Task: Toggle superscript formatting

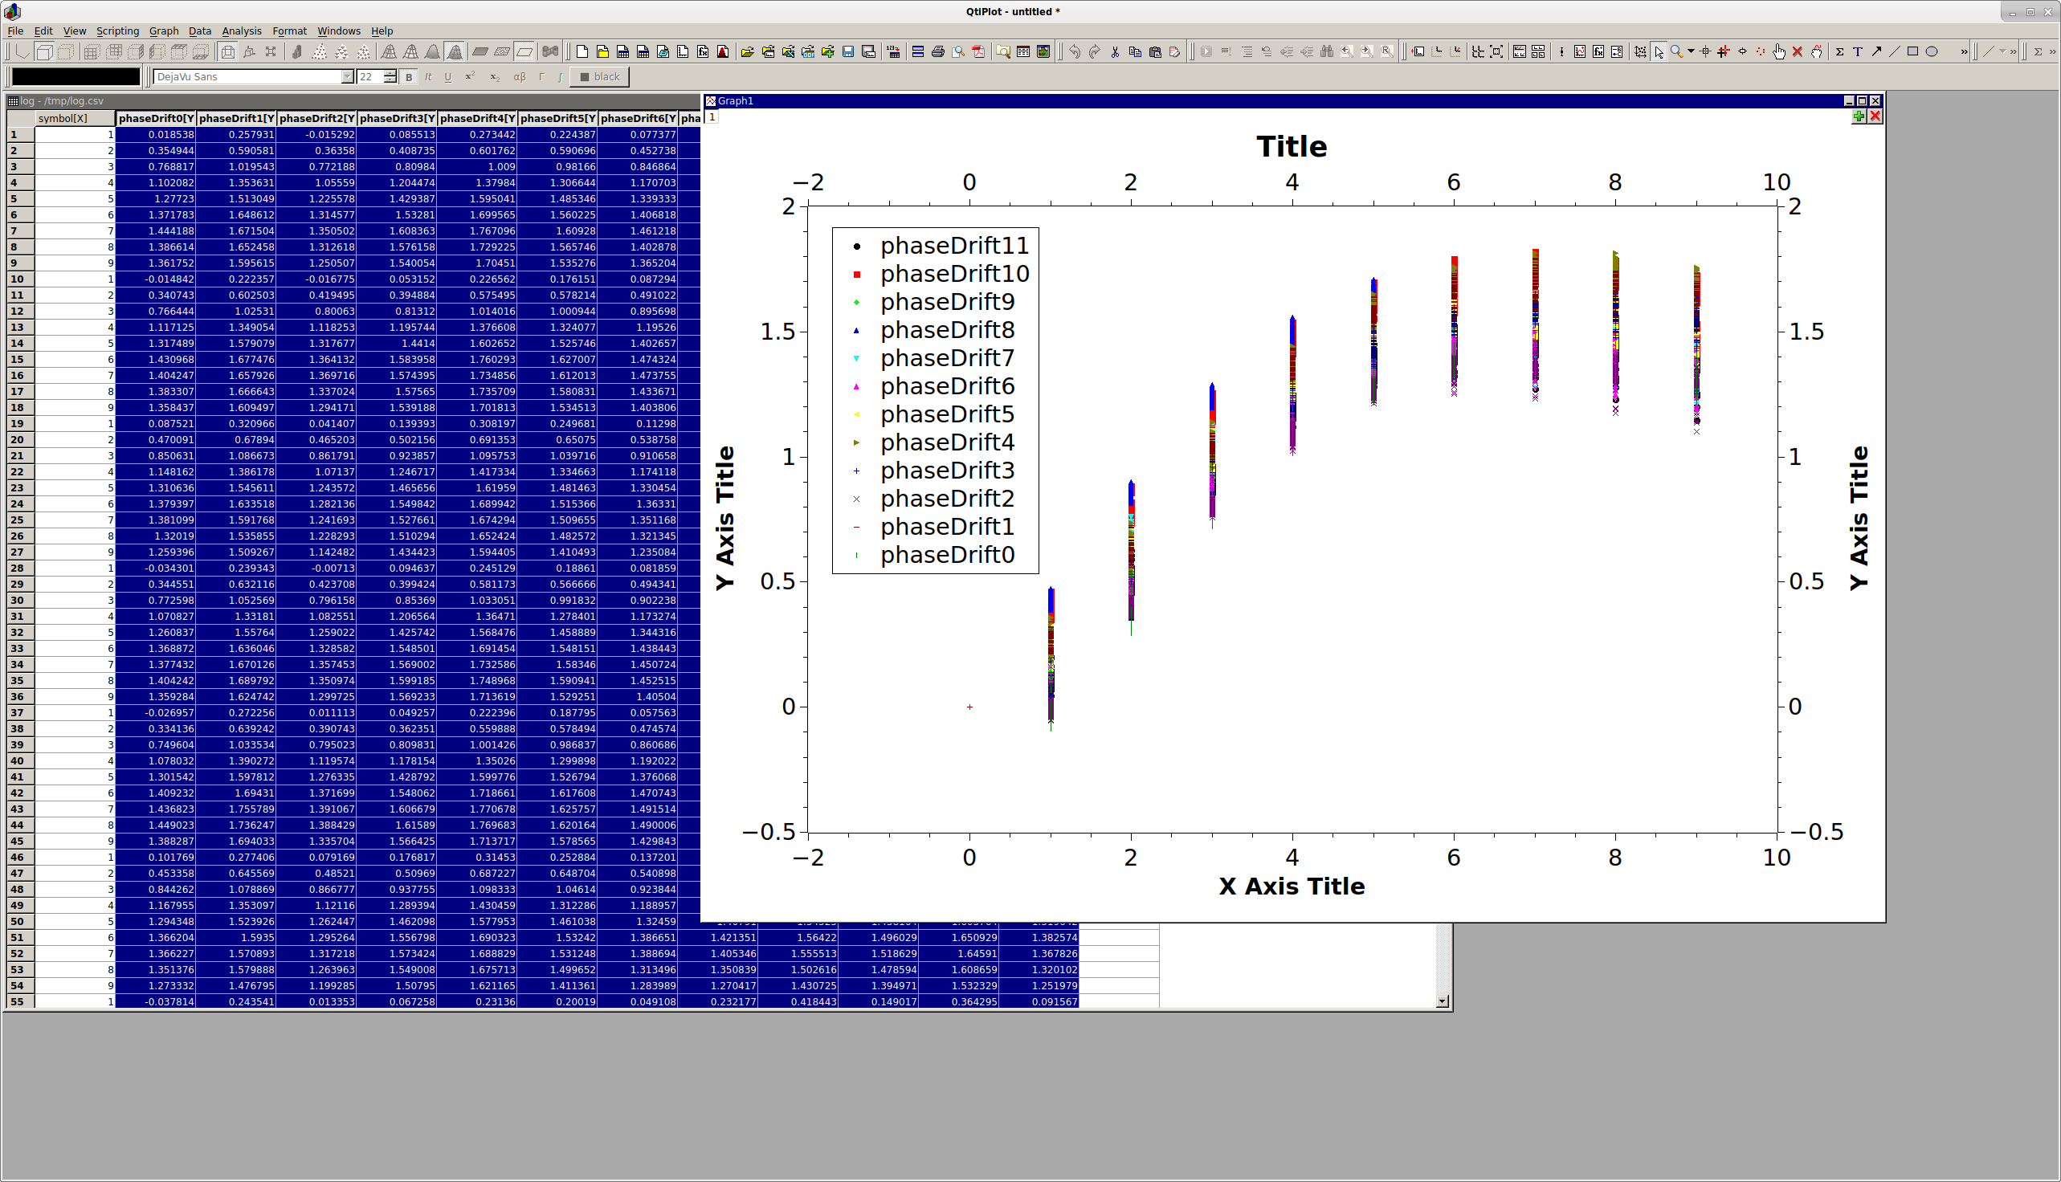Action: coord(469,77)
